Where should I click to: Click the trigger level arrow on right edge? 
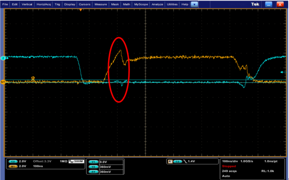(283, 72)
